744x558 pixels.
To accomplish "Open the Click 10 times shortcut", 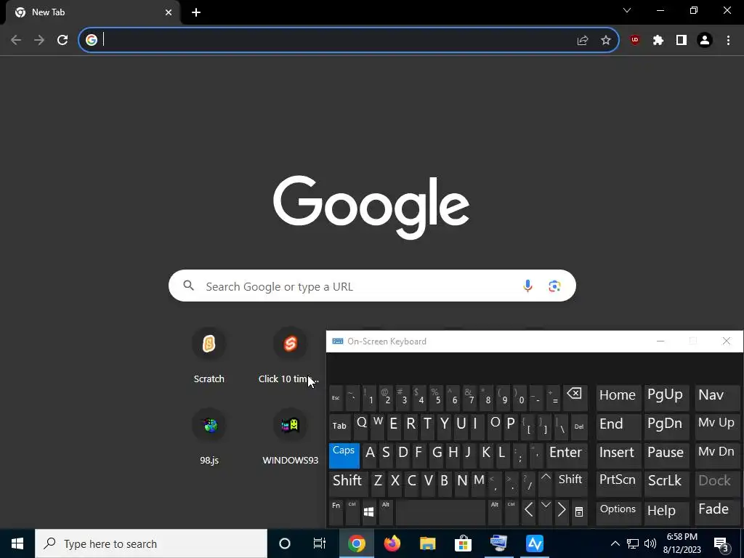I will tap(289, 356).
